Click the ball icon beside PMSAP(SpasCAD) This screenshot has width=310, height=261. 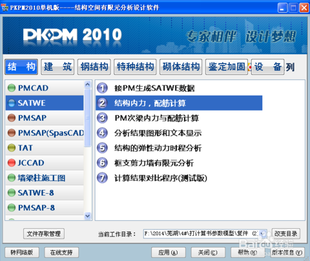[x=11, y=133]
